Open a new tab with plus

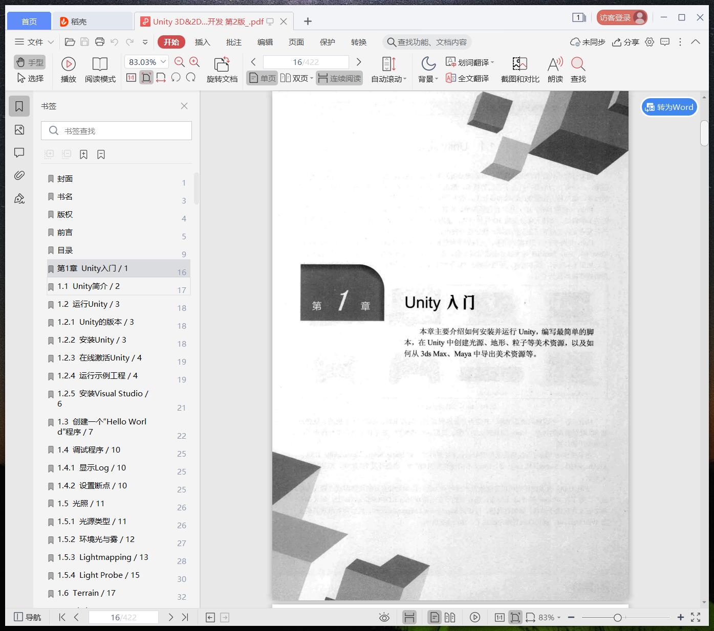pyautogui.click(x=308, y=21)
